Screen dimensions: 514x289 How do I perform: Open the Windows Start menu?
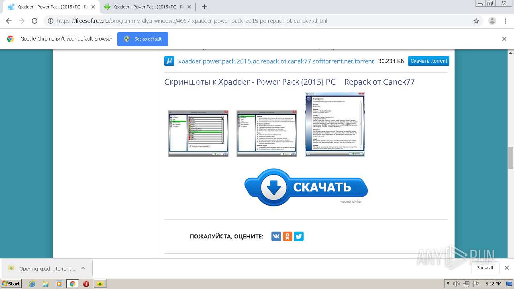pos(11,283)
